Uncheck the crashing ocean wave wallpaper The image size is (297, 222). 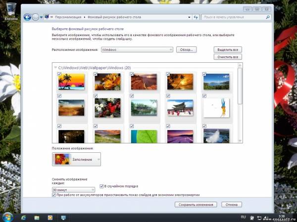click(x=204, y=126)
